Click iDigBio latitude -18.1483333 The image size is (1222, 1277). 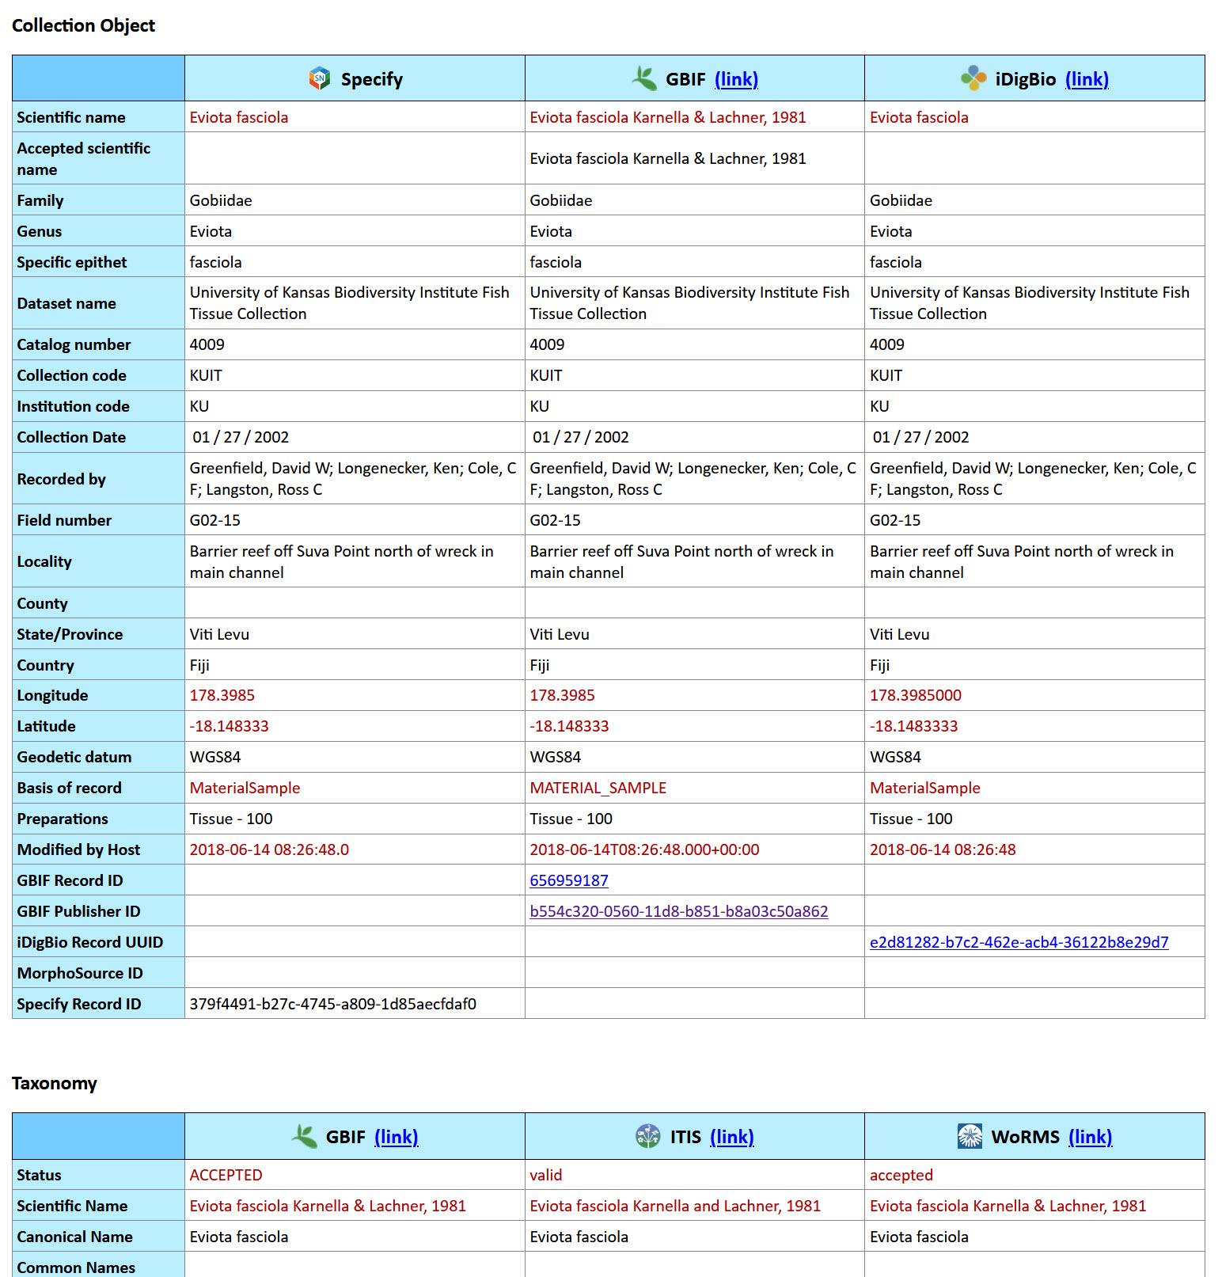pos(914,726)
